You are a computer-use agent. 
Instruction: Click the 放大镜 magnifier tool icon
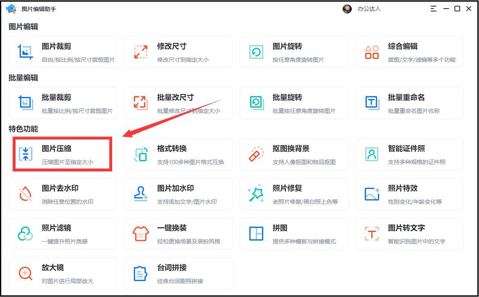click(x=25, y=273)
